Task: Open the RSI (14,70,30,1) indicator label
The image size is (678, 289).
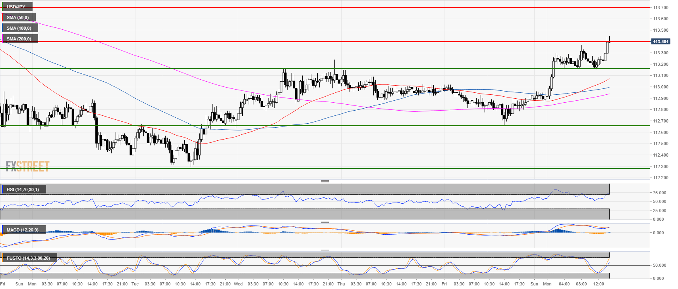Action: (x=23, y=189)
